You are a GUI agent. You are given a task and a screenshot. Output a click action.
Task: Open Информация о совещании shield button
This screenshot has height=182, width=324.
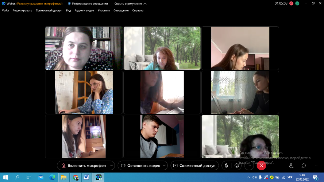88,4
